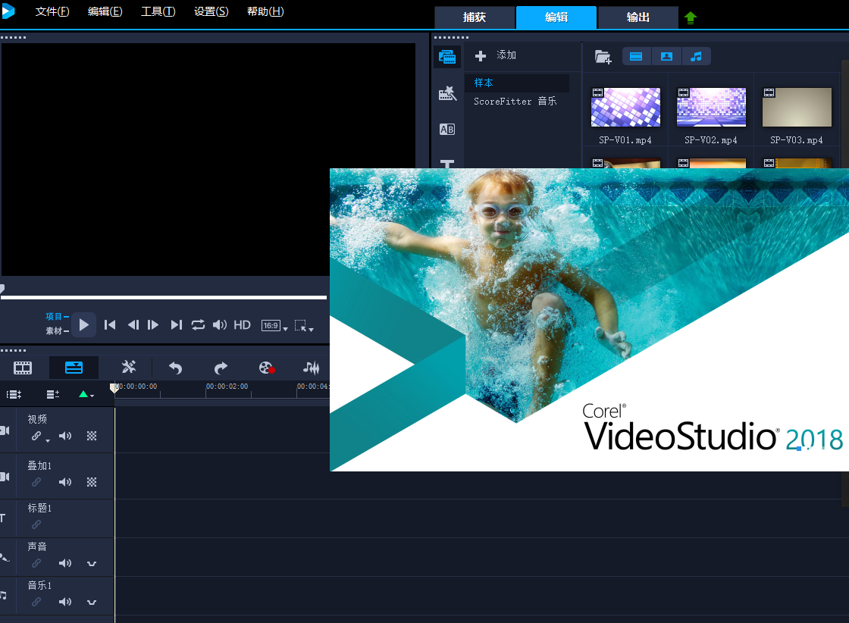Click the preview scrubber bar
This screenshot has height=623, width=849.
click(x=164, y=297)
